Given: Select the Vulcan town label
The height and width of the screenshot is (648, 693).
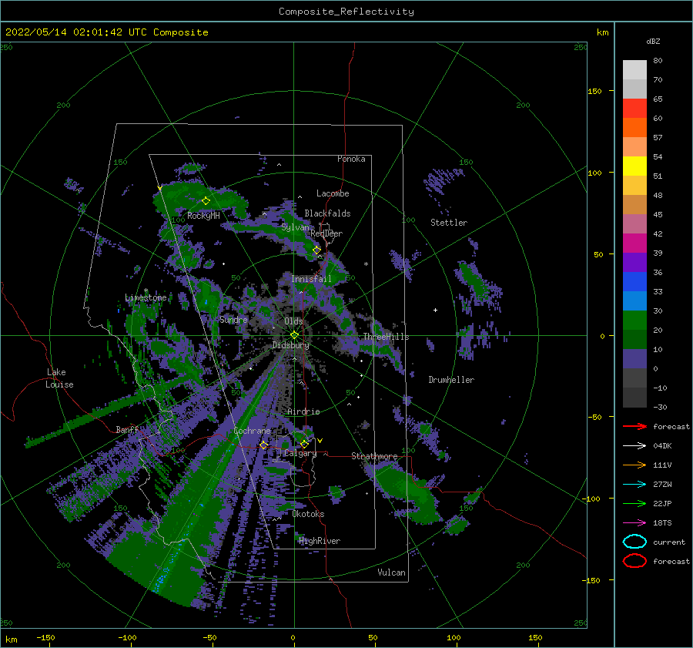Looking at the screenshot, I should (x=392, y=572).
